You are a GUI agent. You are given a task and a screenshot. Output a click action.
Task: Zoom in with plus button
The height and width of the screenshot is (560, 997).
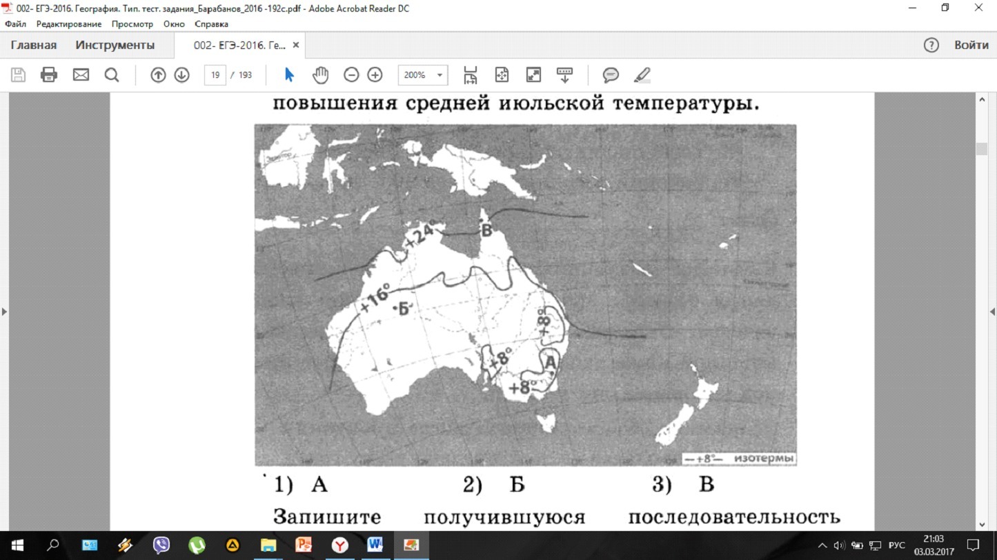pos(375,74)
